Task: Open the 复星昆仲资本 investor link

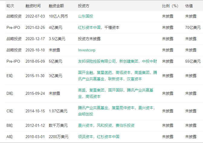Action: [x=123, y=108]
